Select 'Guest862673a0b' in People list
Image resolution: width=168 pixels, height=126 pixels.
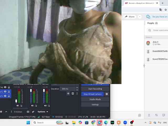coord(156,51)
